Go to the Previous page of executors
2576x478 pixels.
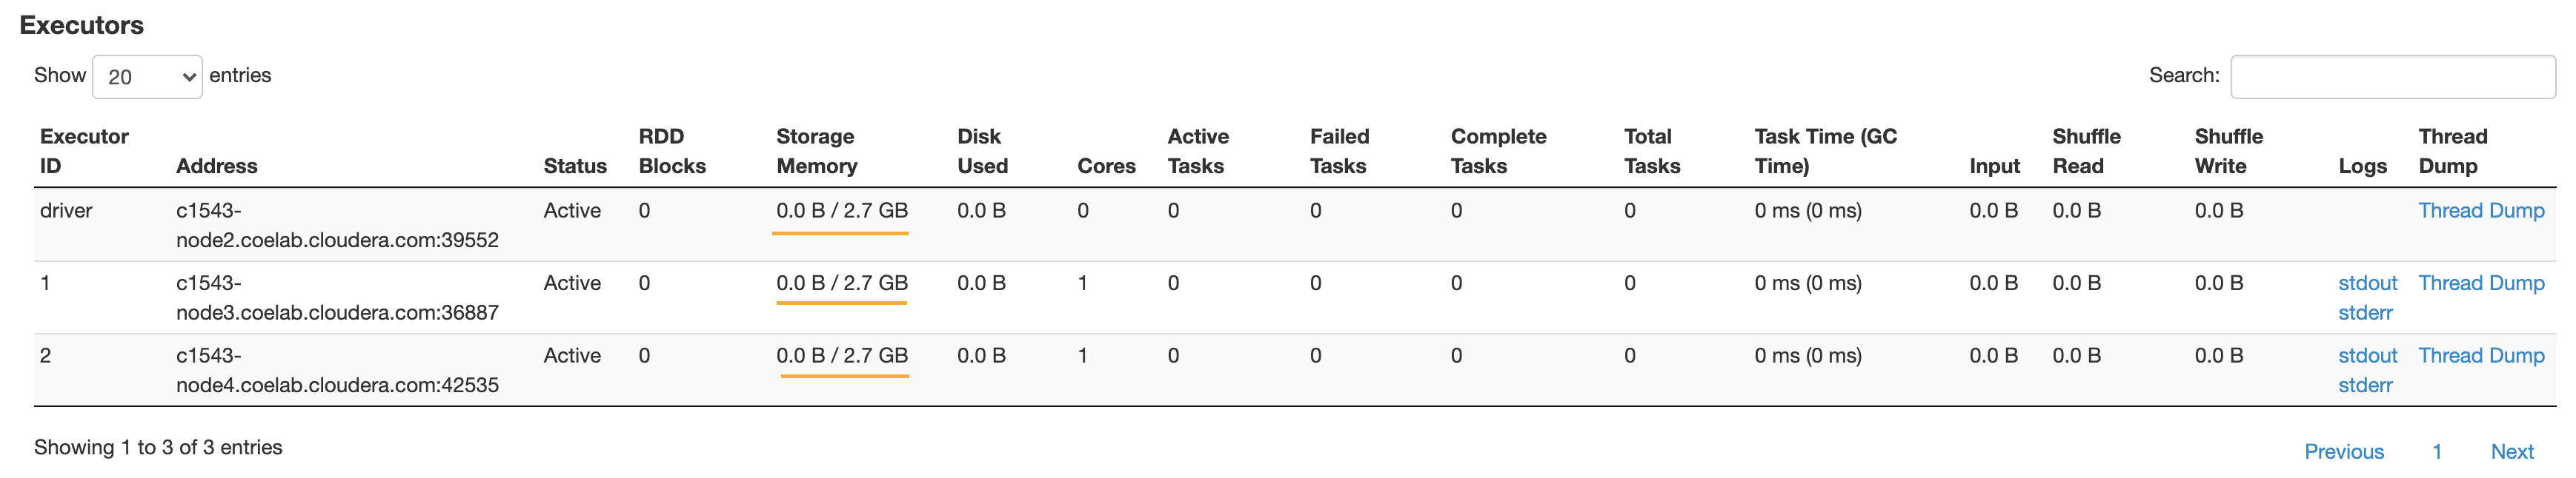(2343, 451)
